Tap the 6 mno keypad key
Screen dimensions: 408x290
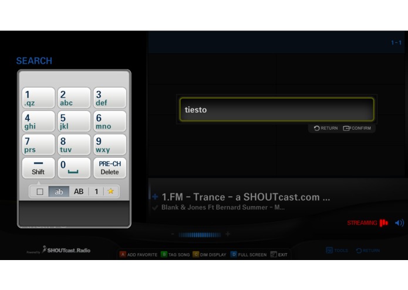pos(110,122)
